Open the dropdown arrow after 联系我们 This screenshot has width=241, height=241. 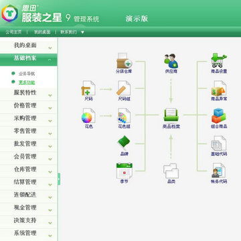coord(82,32)
